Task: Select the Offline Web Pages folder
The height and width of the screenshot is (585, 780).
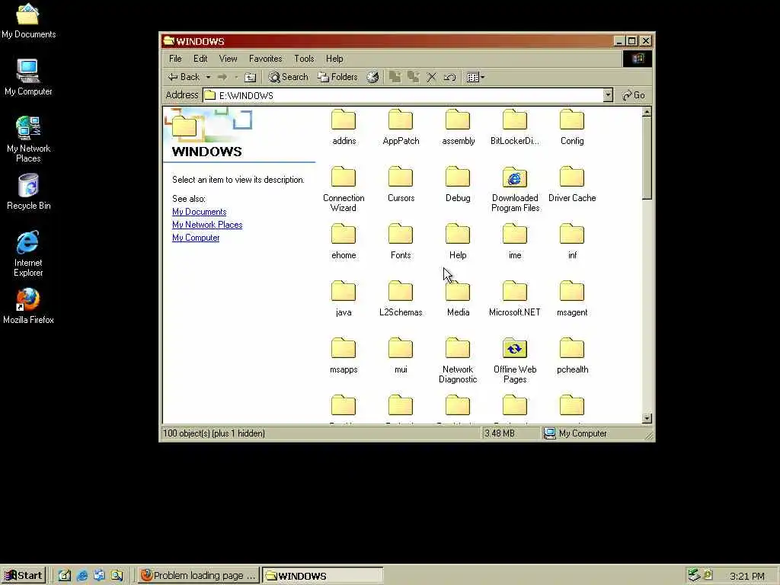Action: coord(515,360)
